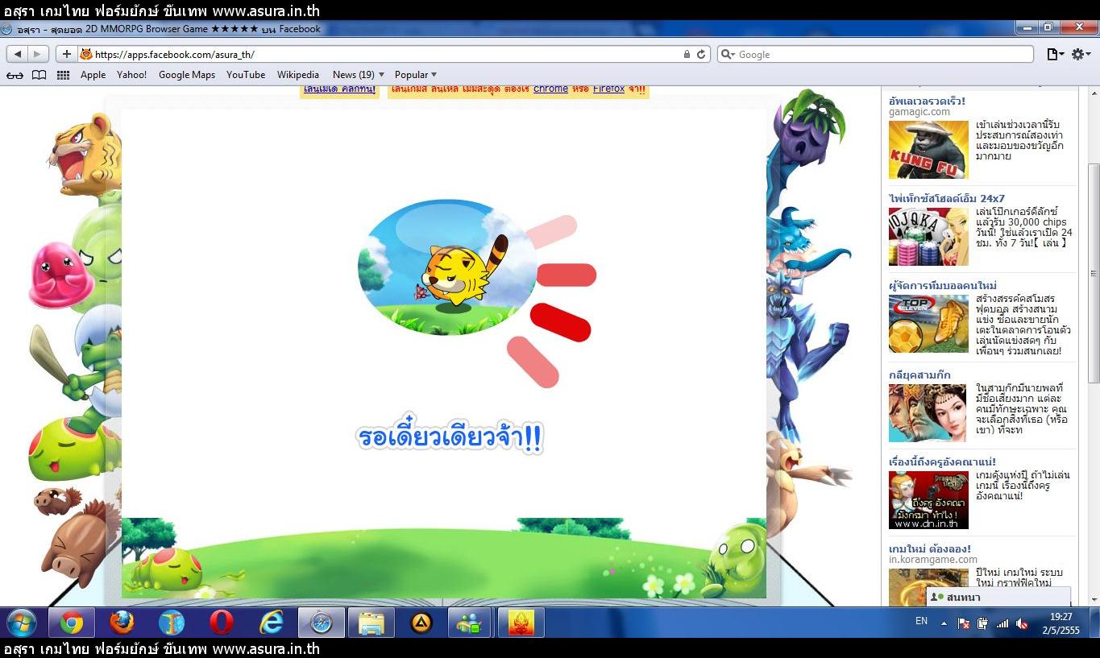Open the Windows Start menu
The image size is (1100, 658).
21,623
